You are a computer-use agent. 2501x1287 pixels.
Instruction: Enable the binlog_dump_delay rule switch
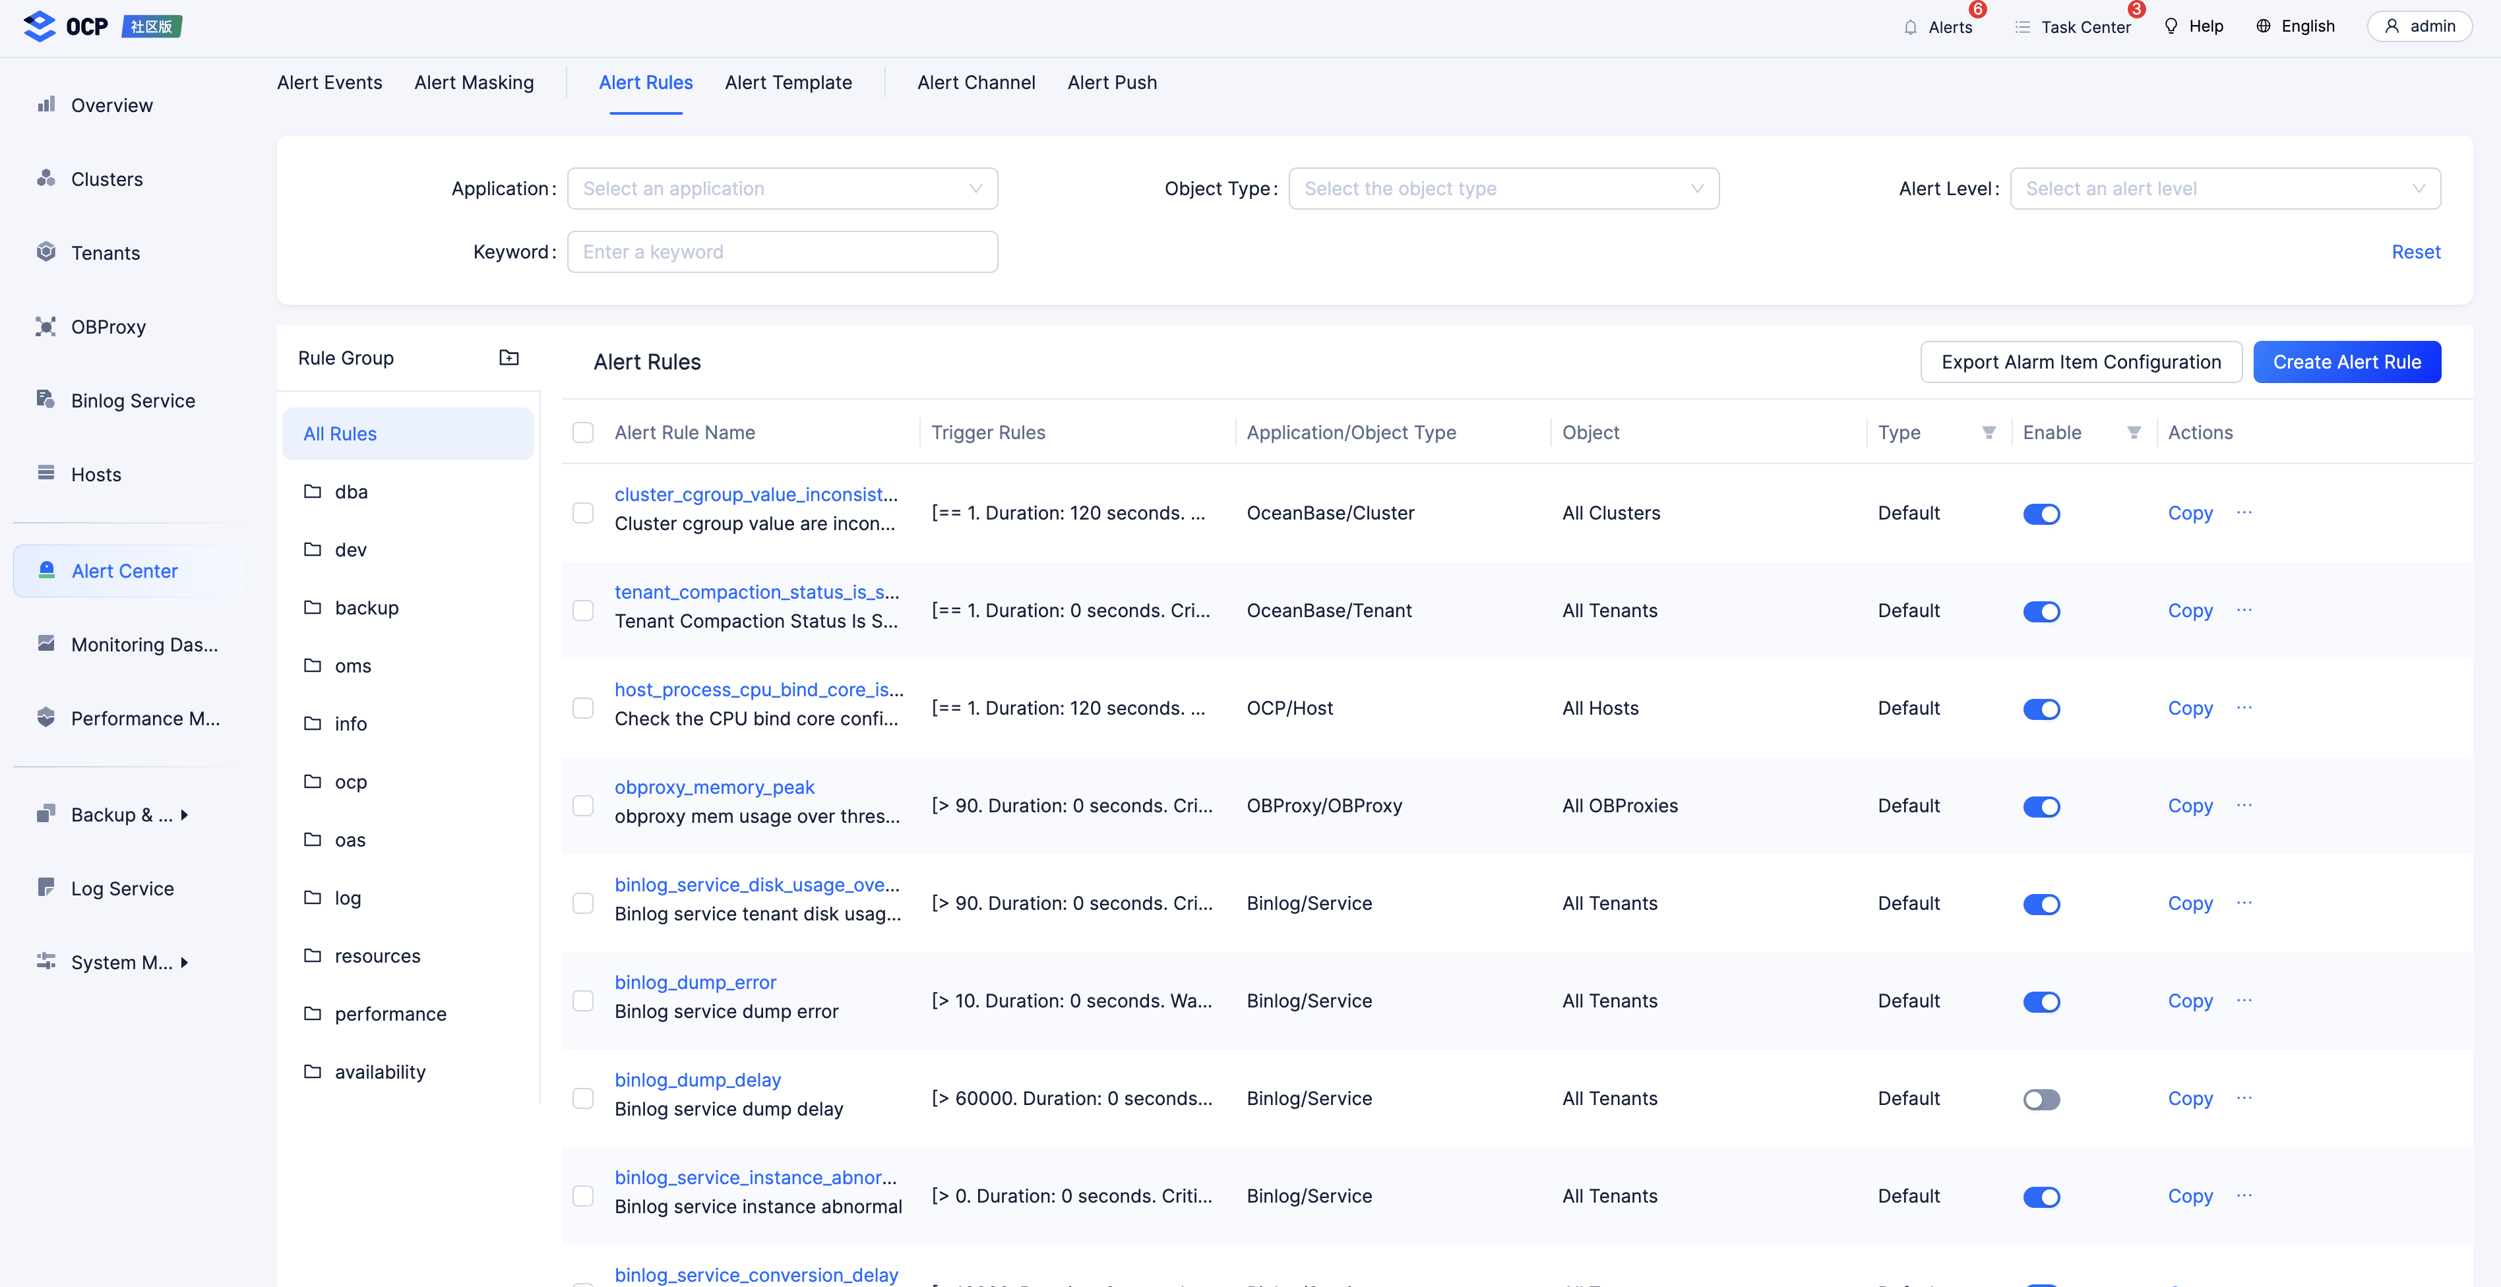(x=2041, y=1100)
